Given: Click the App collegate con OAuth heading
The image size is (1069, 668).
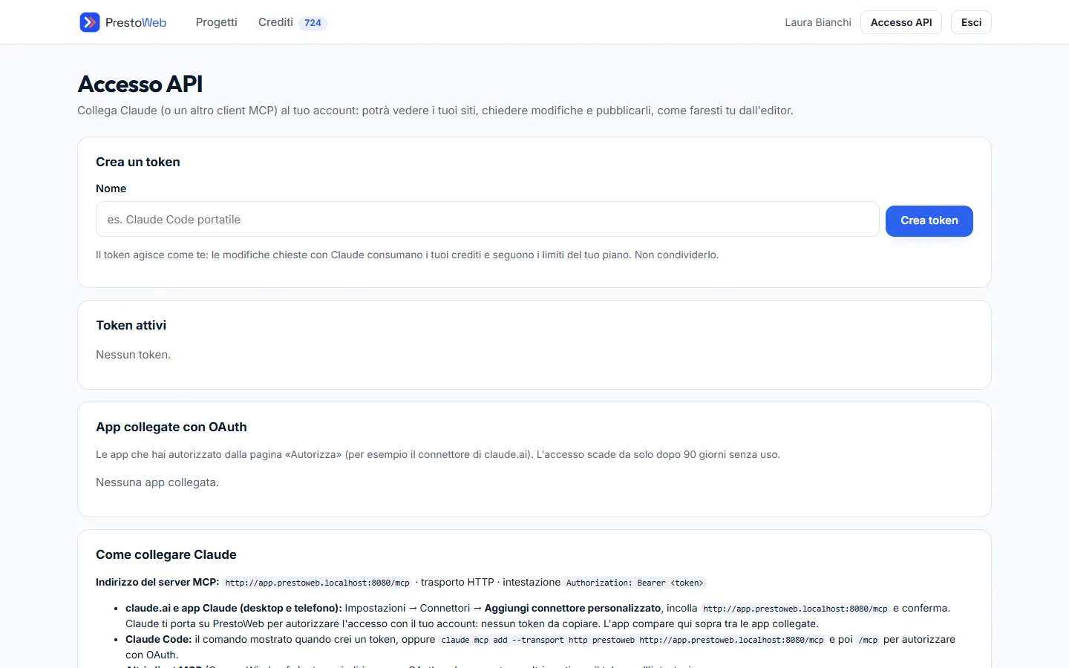Looking at the screenshot, I should coord(171,427).
